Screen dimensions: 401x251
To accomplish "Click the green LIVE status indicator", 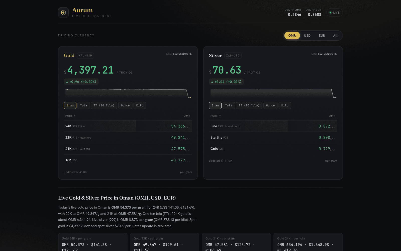I will 334,13.
